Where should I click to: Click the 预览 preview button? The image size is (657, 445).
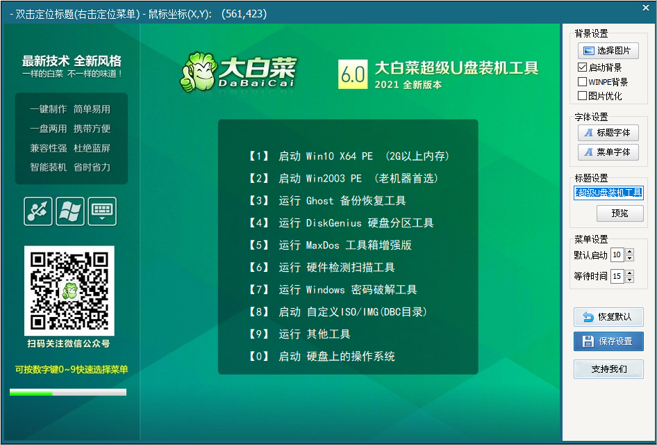coord(619,213)
